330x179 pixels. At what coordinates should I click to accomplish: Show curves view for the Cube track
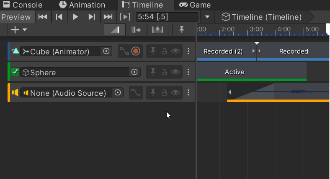pyautogui.click(x=124, y=51)
